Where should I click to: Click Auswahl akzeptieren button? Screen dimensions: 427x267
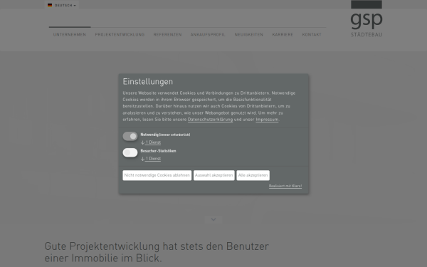tap(214, 175)
